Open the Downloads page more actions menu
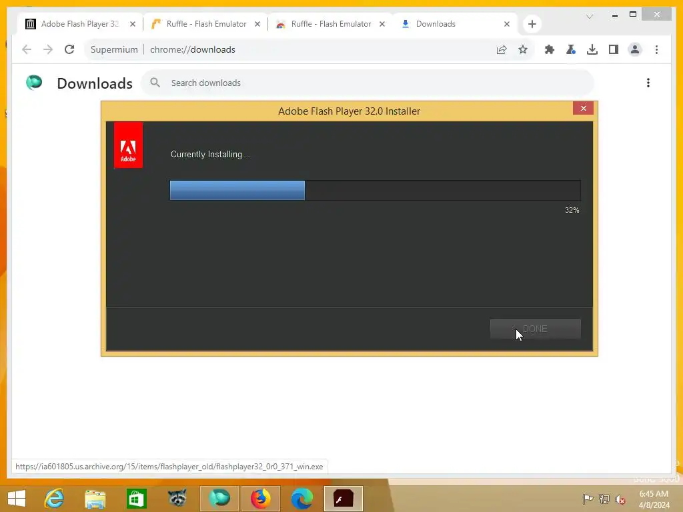Screen dimensions: 683x512 pos(648,83)
